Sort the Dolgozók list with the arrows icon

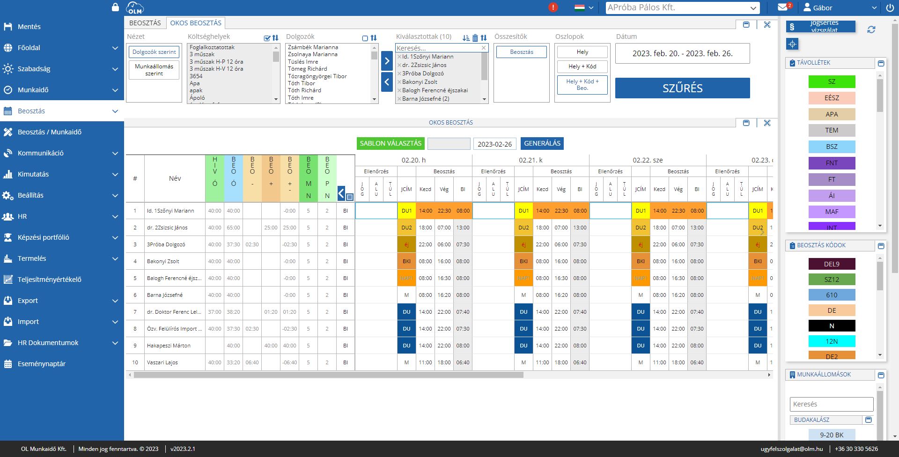click(374, 38)
